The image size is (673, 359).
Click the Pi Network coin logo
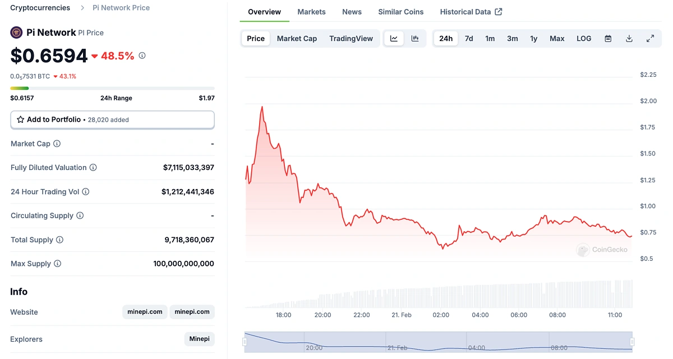coord(15,33)
